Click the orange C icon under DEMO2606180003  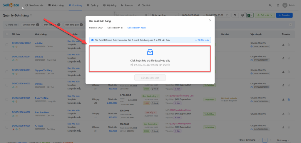coord(16,74)
